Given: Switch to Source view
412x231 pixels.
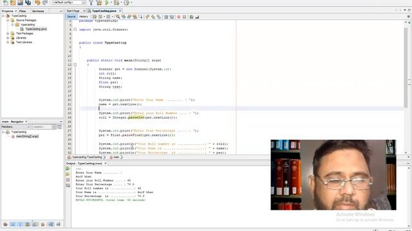Looking at the screenshot, I should coord(71,17).
